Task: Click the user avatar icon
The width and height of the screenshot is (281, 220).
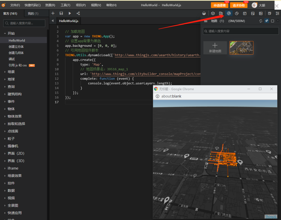Action: coord(254,5)
